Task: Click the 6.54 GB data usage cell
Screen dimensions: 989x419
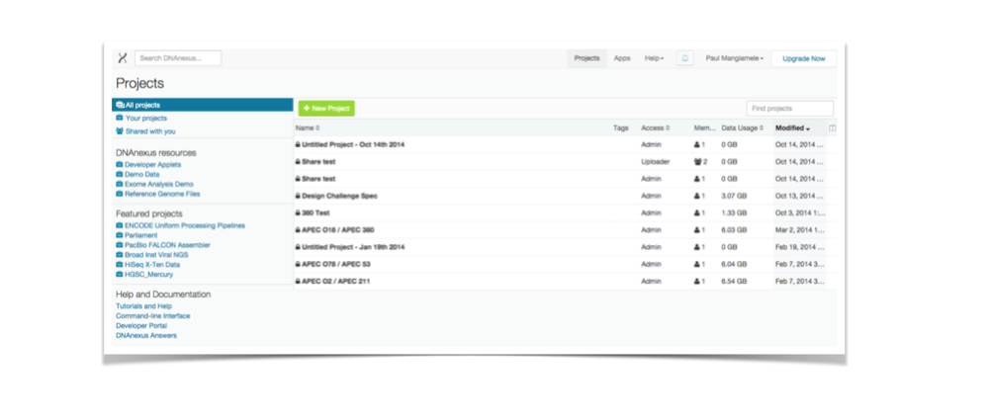Action: click(x=734, y=281)
